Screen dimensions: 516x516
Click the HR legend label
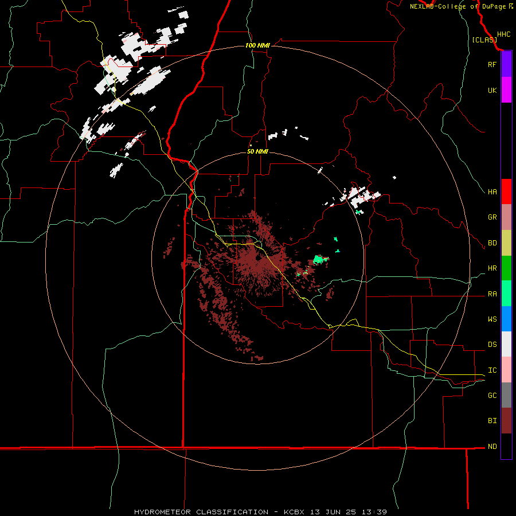(x=492, y=268)
